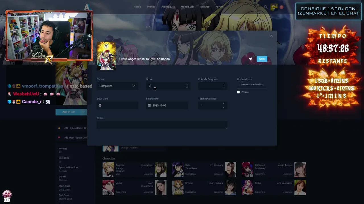Click the AniList logo in the header

click(87, 7)
